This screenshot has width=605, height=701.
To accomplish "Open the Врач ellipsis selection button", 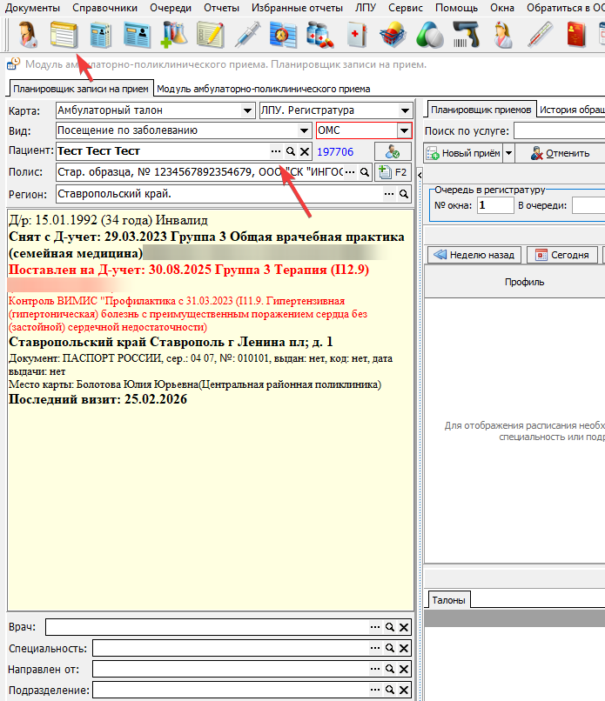I will click(x=375, y=627).
